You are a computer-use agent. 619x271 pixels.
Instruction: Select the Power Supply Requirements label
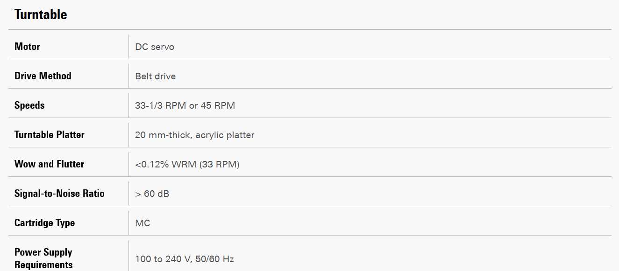point(43,258)
